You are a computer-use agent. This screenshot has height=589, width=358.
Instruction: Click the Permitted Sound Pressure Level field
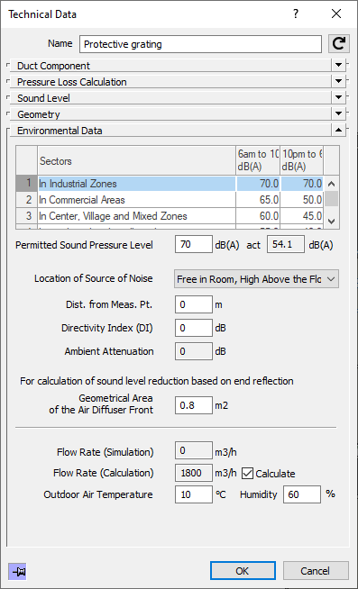(x=194, y=245)
